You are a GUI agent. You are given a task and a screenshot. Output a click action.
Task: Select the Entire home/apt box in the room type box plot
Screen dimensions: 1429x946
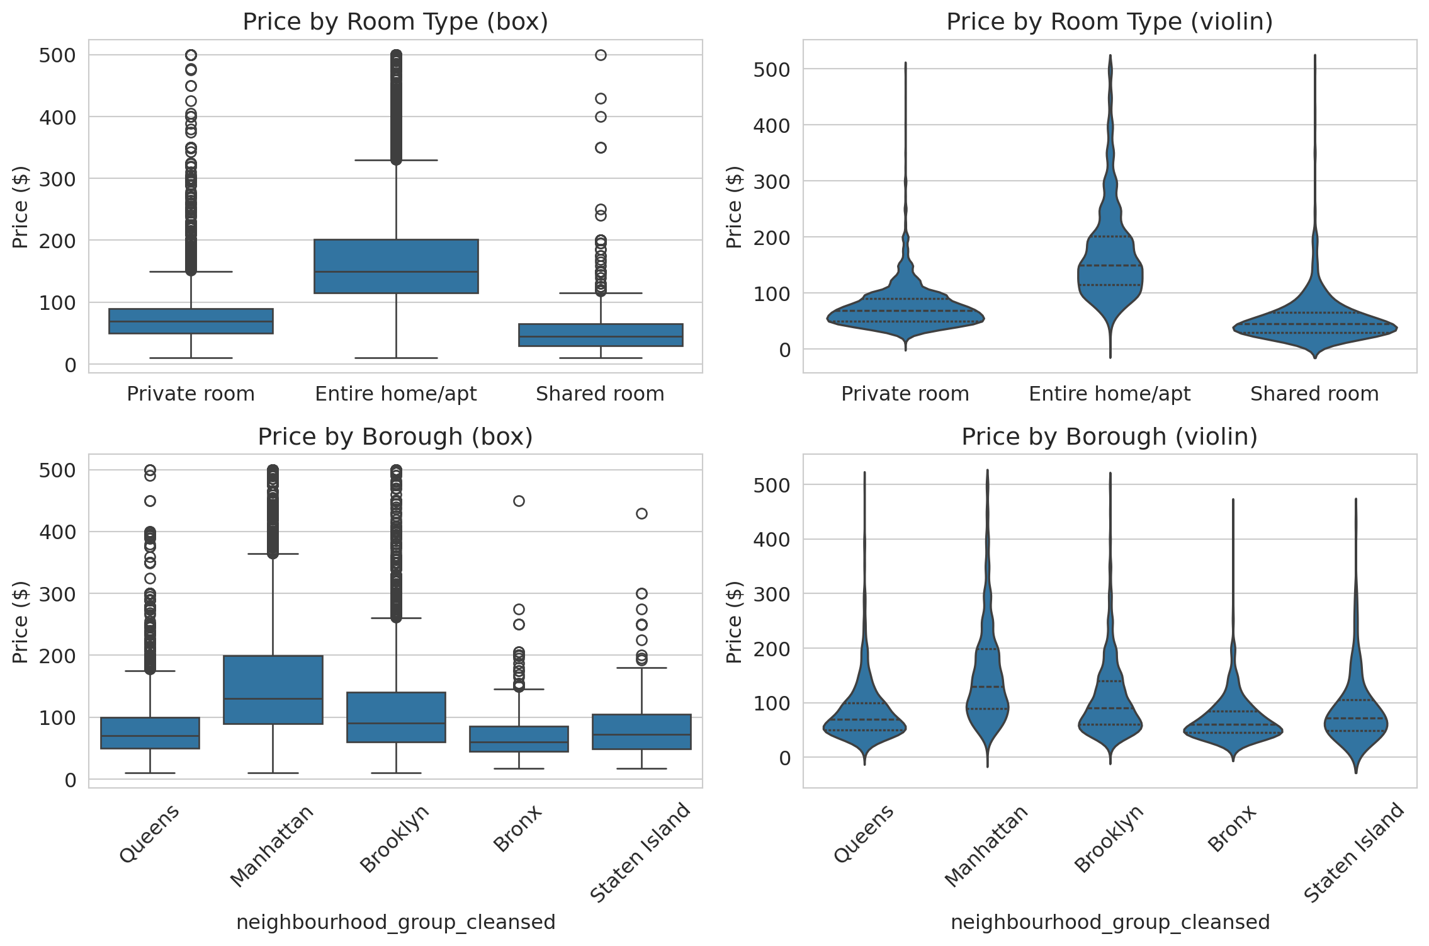pos(396,266)
